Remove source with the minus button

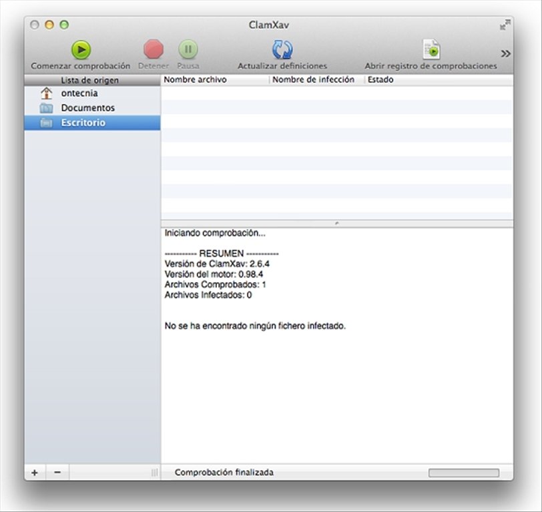tap(57, 472)
